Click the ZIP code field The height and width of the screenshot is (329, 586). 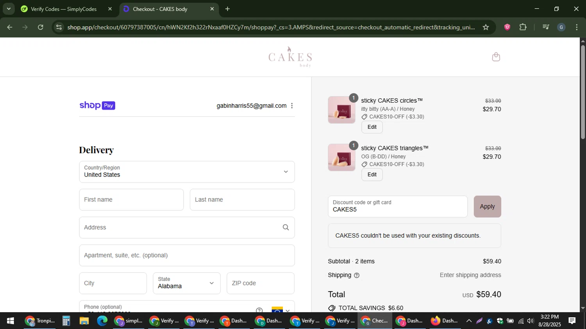tap(261, 283)
